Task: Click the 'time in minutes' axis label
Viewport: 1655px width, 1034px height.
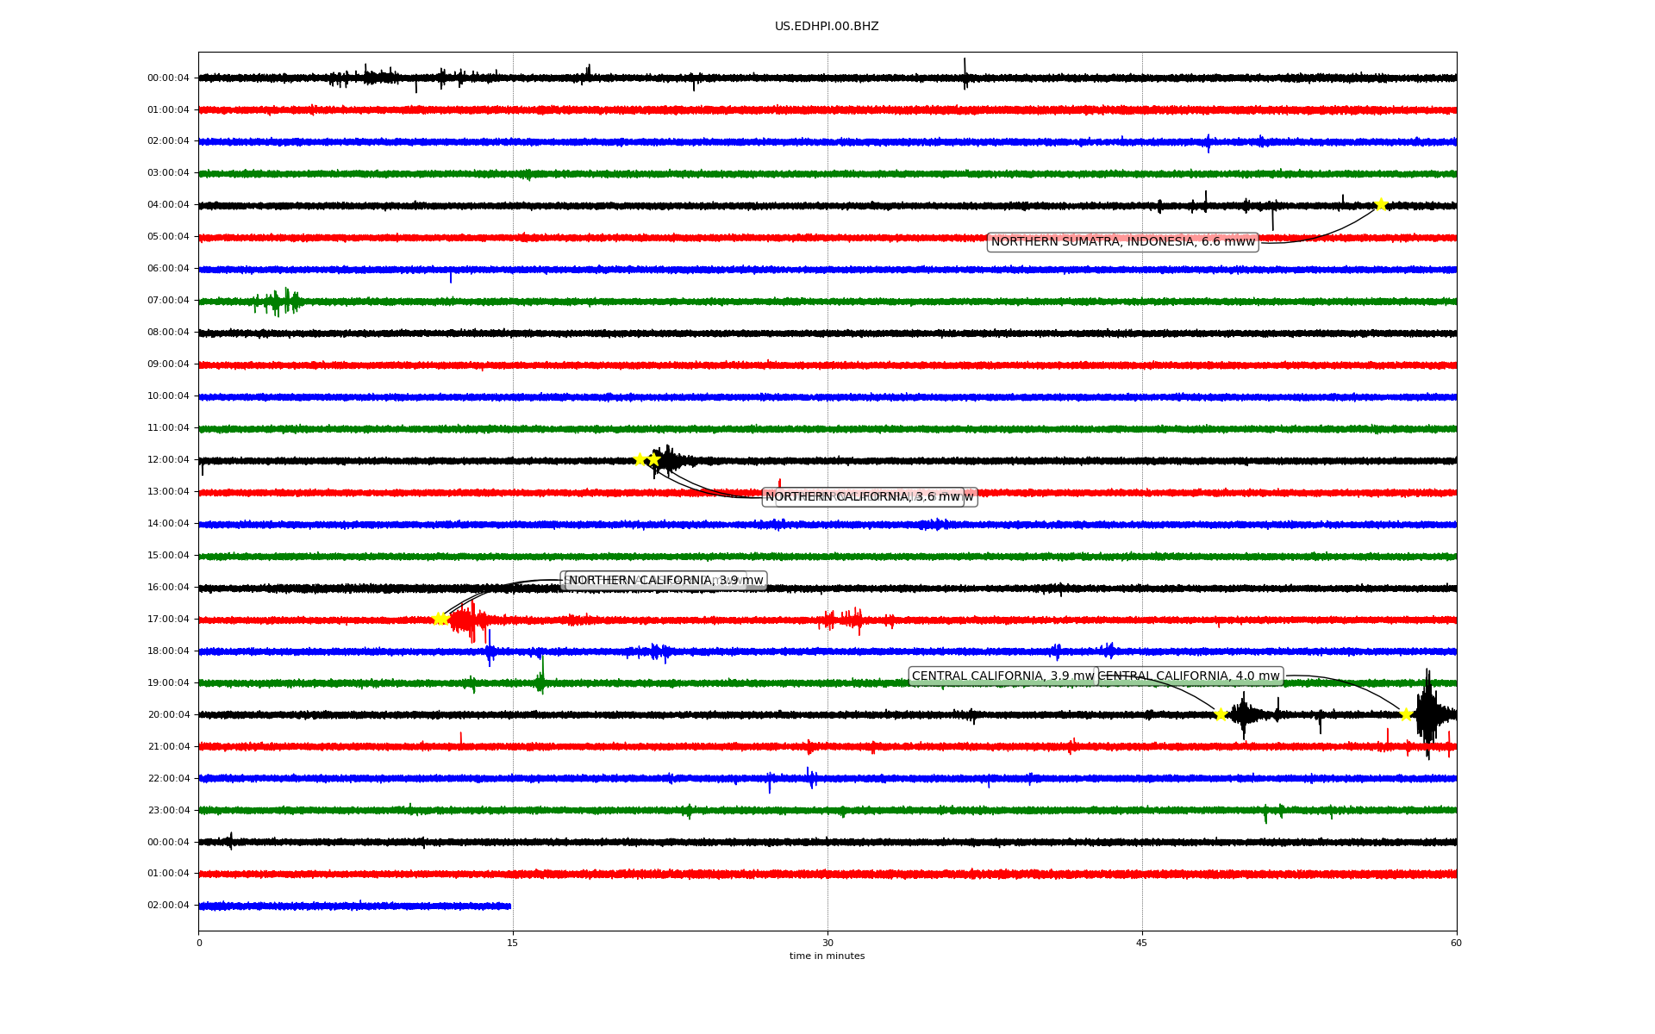Action: point(827,956)
